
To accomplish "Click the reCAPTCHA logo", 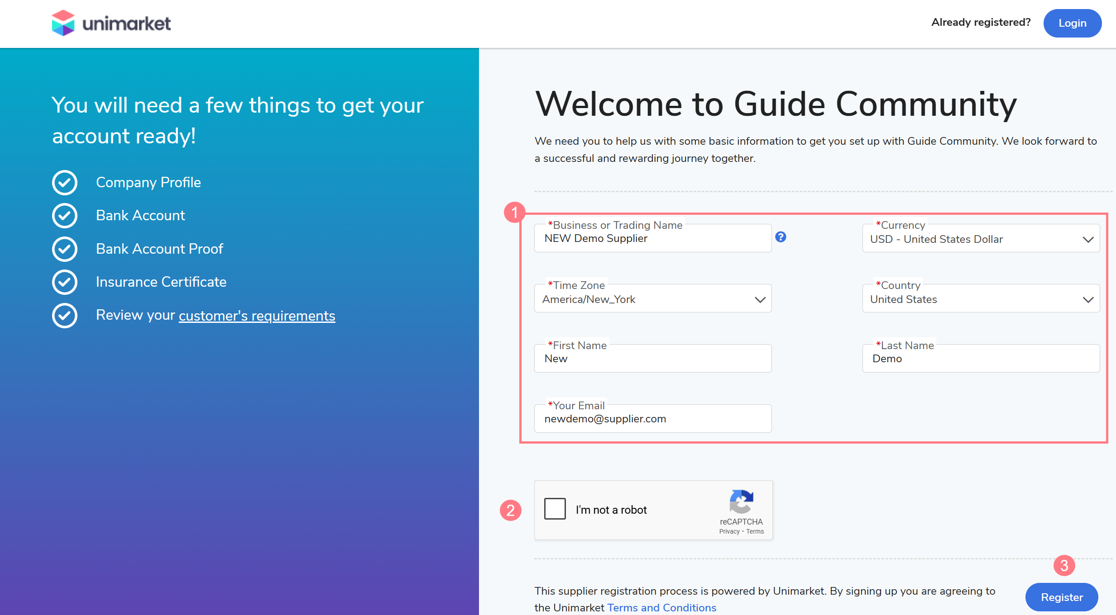I will pyautogui.click(x=741, y=501).
